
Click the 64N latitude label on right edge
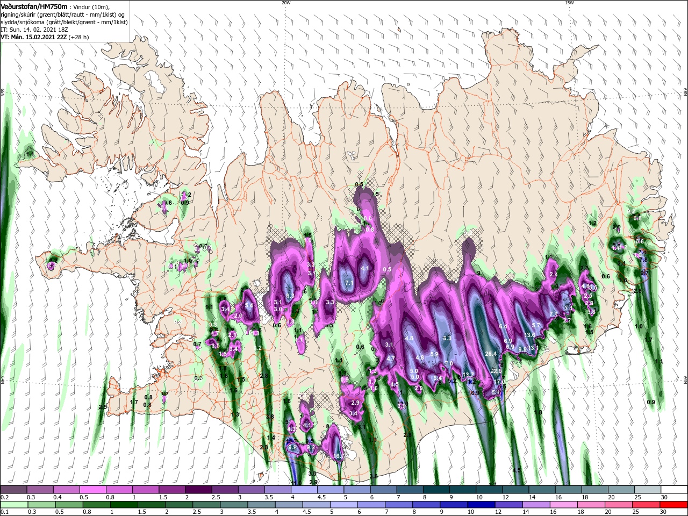pyautogui.click(x=685, y=380)
